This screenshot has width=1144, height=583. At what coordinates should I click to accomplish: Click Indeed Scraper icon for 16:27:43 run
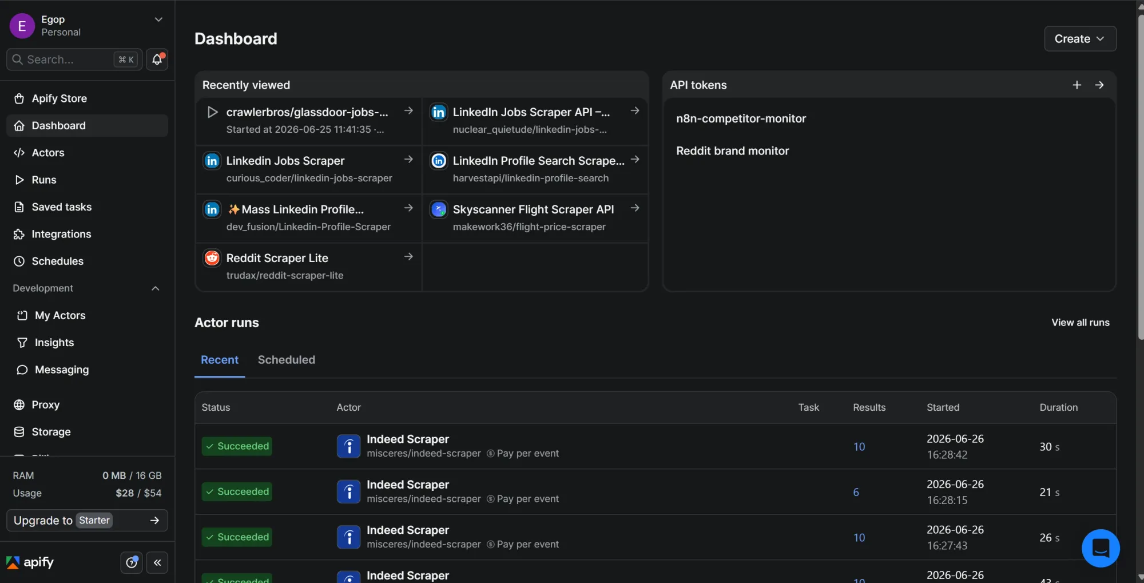pos(348,537)
